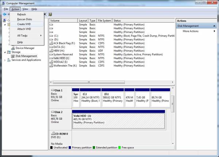
Task: Click the UDF file system cell
Action: [x=100, y=51]
